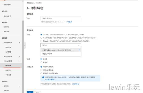Open 审核设置 in the sidebar
143x93 pixels.
(6, 31)
